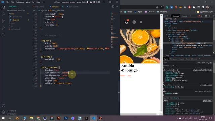215x121 pixels.
Task: Open DevTools settings gear
Action: (206, 16)
